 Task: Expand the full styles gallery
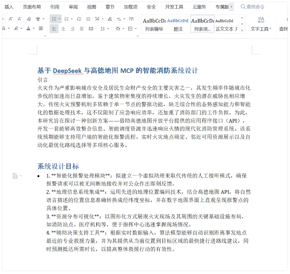[242, 31]
